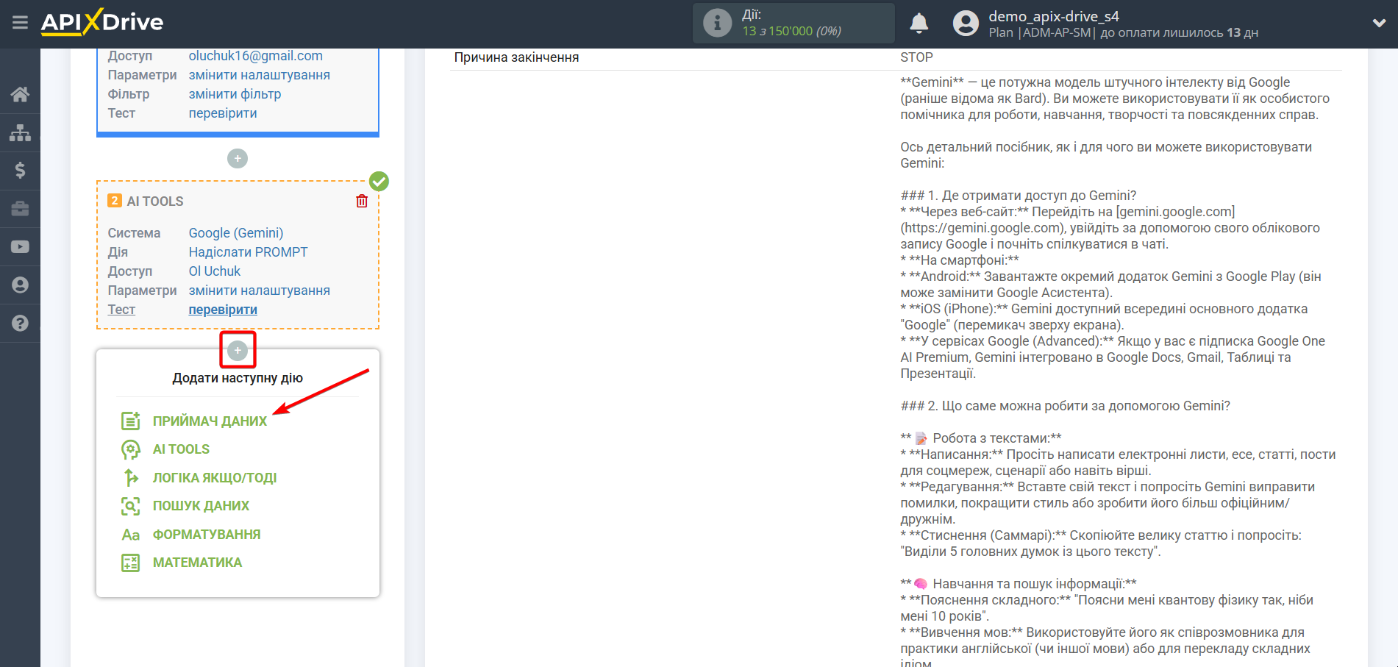Click the Додати наступну дію heading

click(238, 378)
